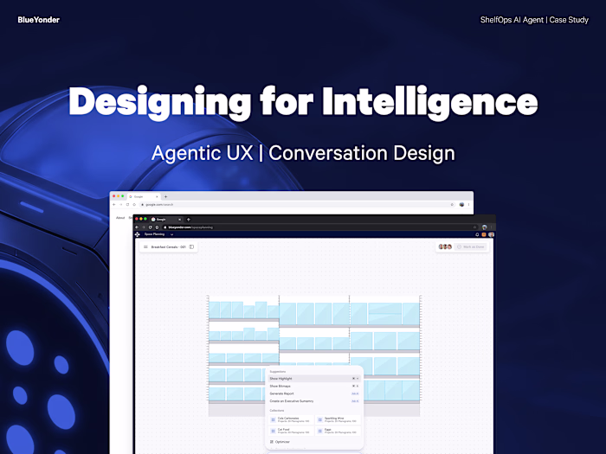Click the reload icon in the dark browser window

[151, 227]
